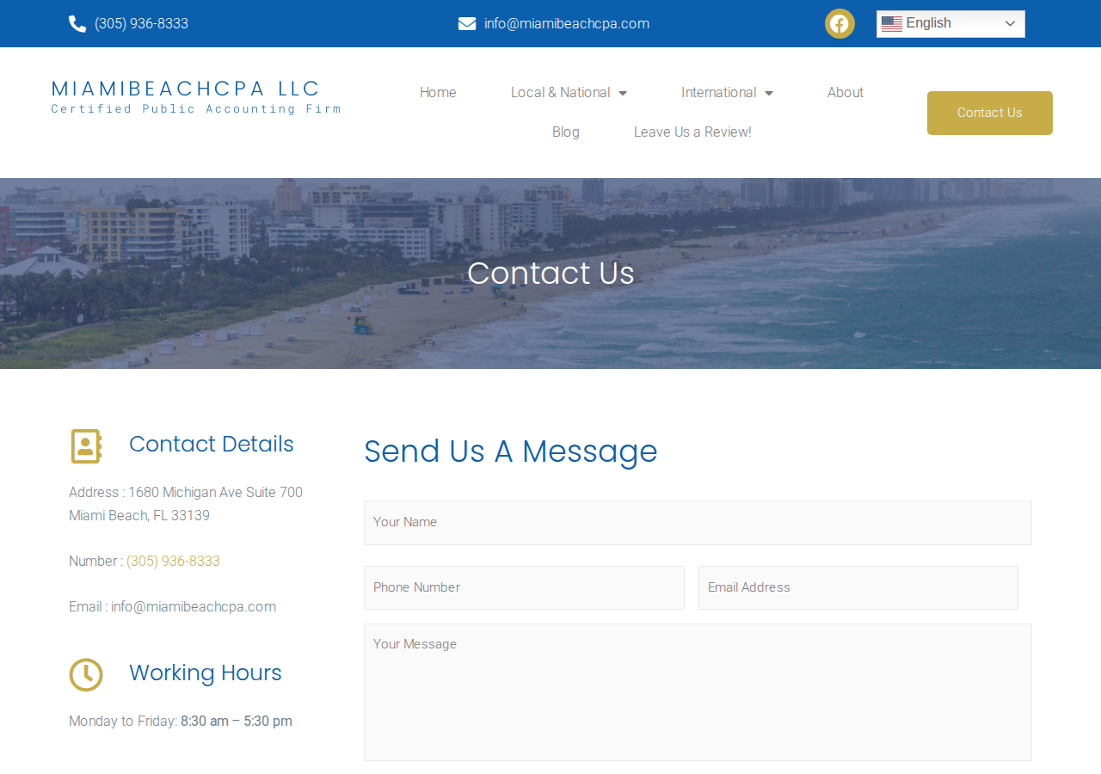Navigate to the About page
Image resolution: width=1101 pixels, height=774 pixels.
point(846,93)
